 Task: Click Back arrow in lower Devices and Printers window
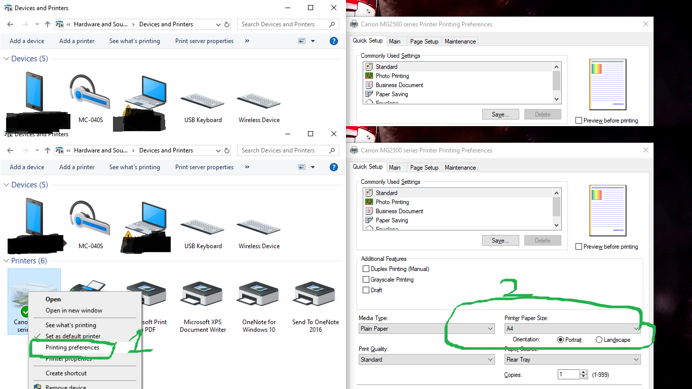(11, 150)
